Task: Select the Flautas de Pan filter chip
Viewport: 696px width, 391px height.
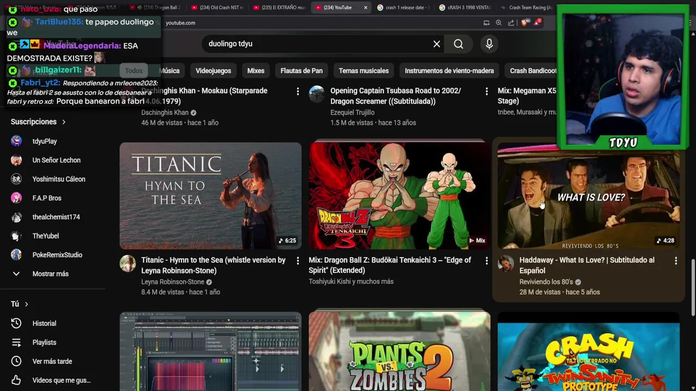Action: tap(301, 71)
